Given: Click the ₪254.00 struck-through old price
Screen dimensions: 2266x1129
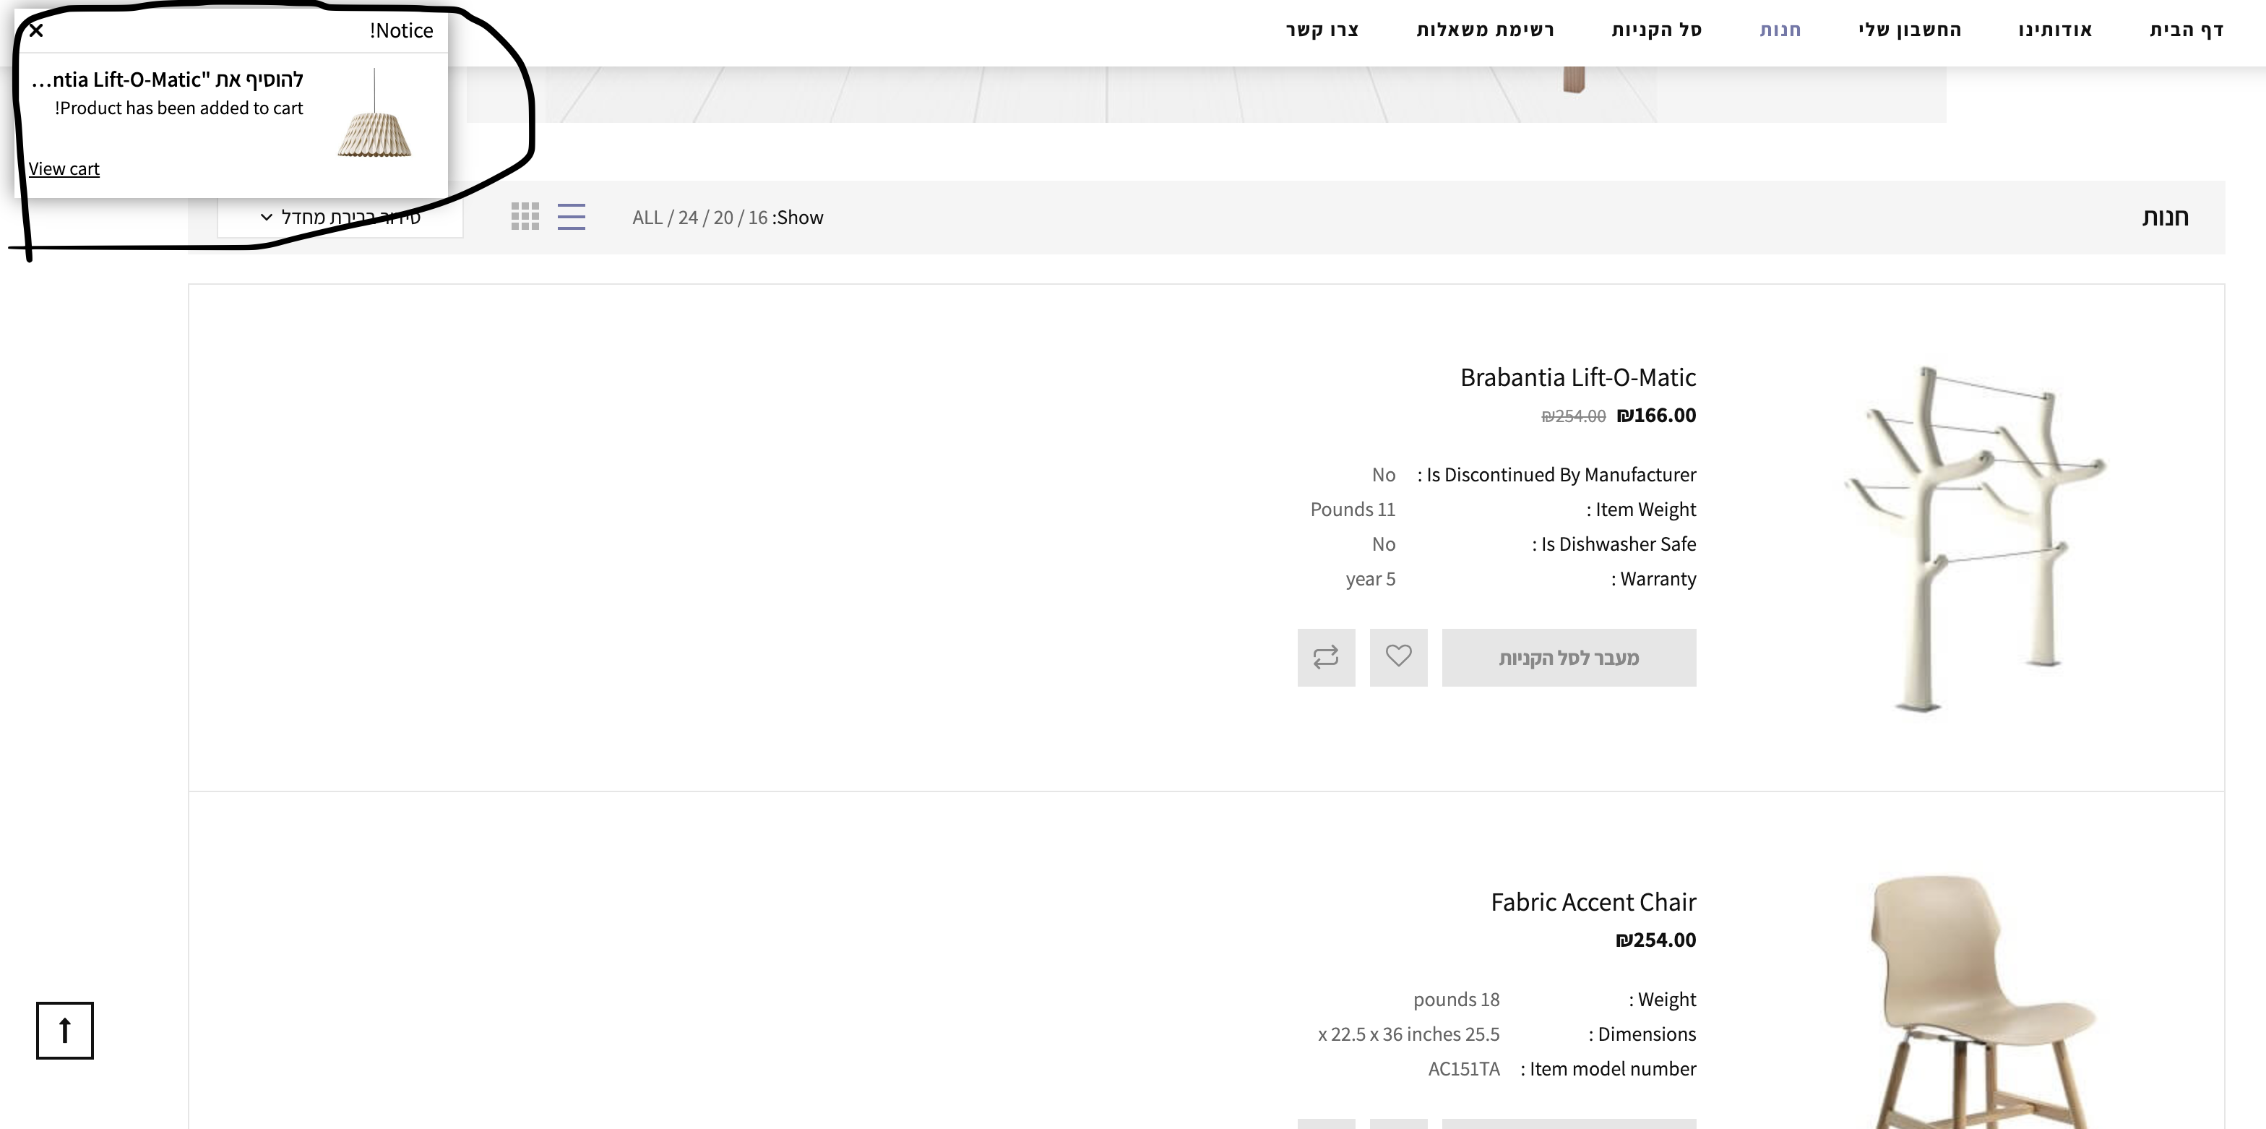Looking at the screenshot, I should coord(1573,416).
